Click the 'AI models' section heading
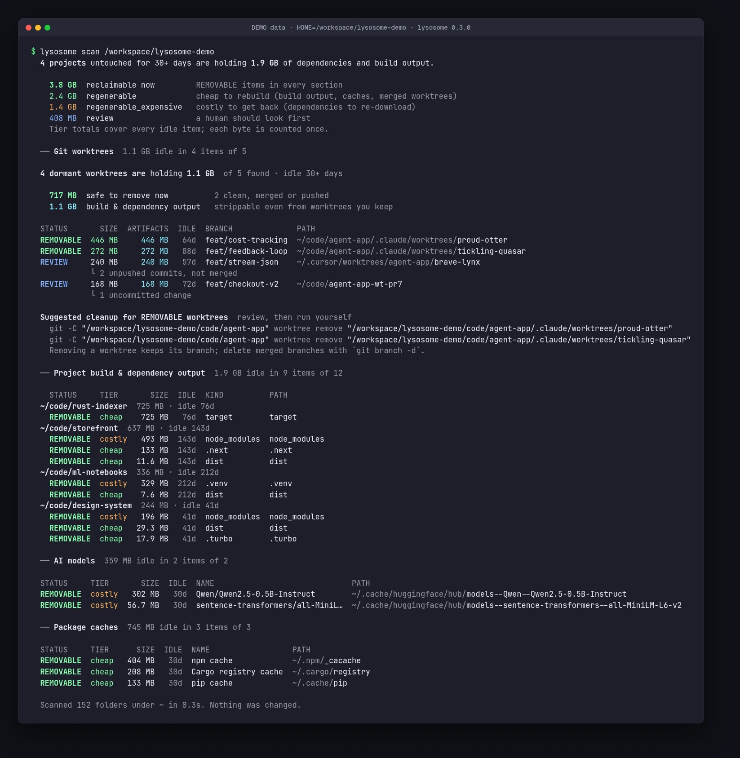Screen dimensions: 740x758 74,561
